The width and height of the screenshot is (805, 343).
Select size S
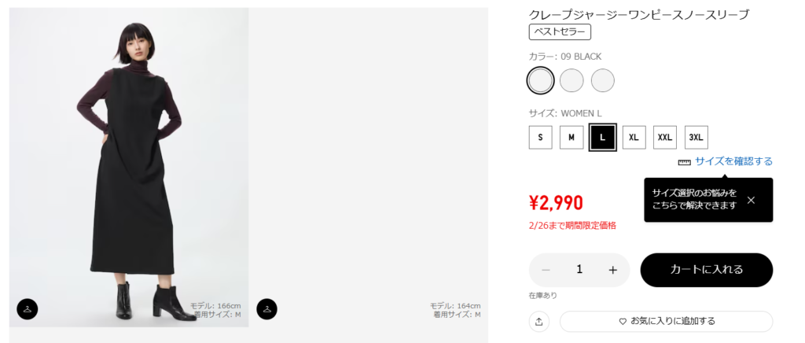540,137
